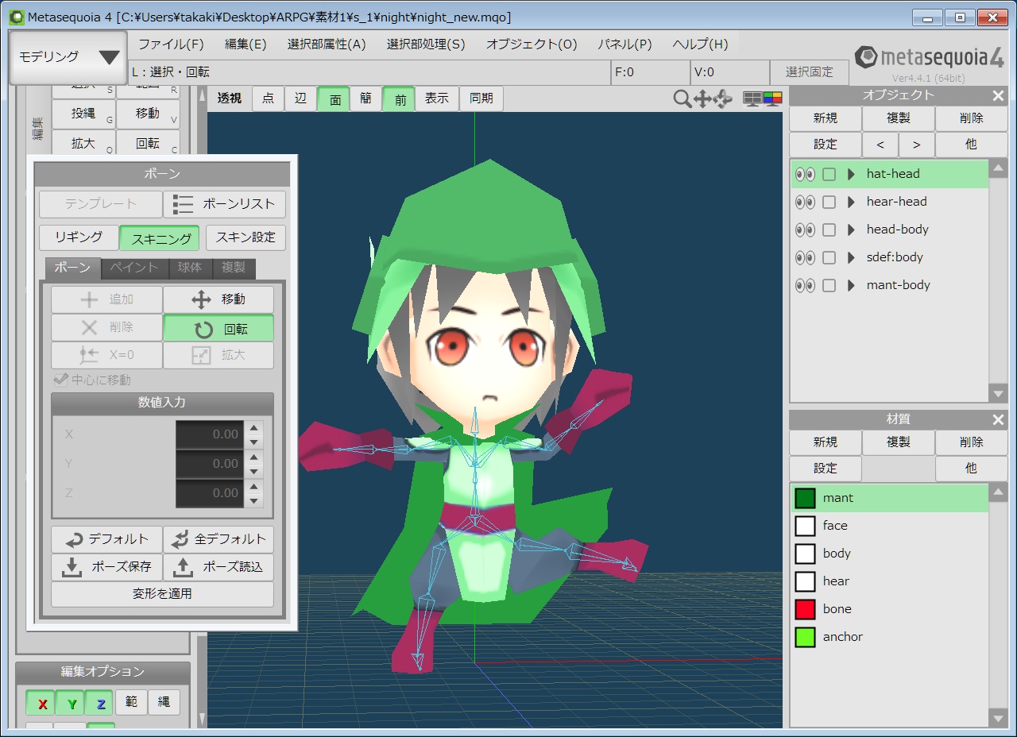Close the オブジェクト panel with its X
The width and height of the screenshot is (1017, 737).
999,95
